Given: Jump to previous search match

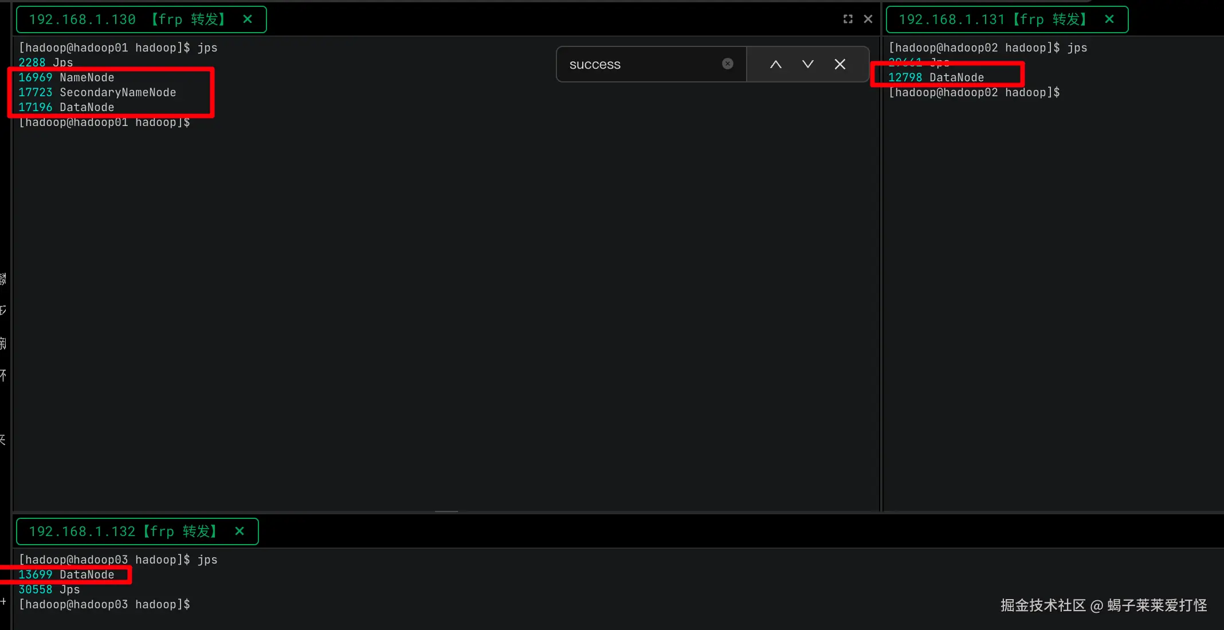Looking at the screenshot, I should click(775, 64).
